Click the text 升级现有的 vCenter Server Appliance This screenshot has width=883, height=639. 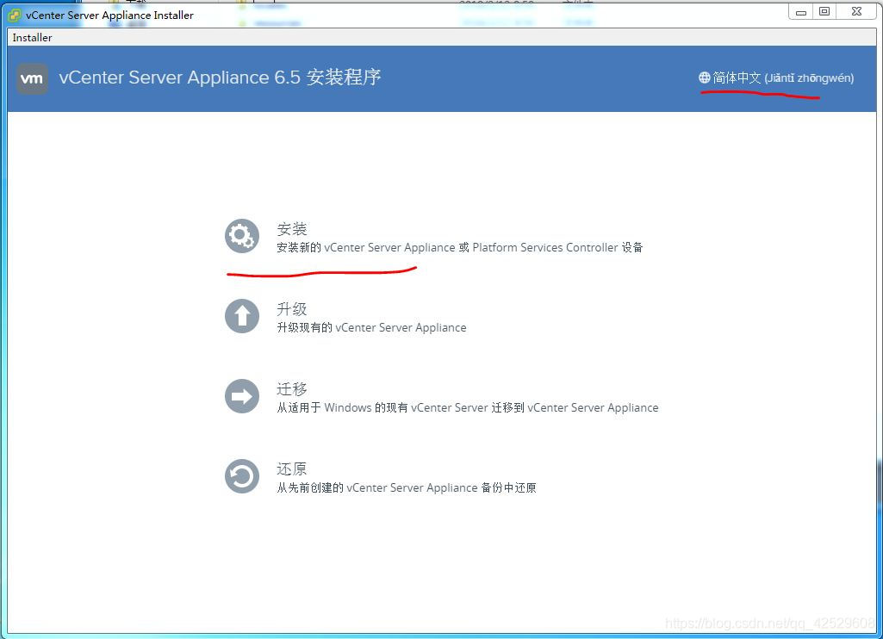[371, 327]
